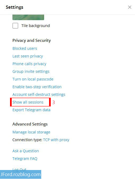This screenshot has height=179, width=135.
Task: Export Telegram data
Action: click(31, 110)
